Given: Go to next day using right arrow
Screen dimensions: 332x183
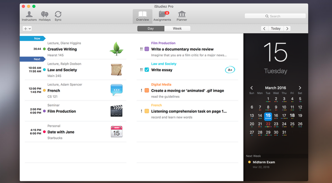Looking at the screenshot, I should 287,29.
